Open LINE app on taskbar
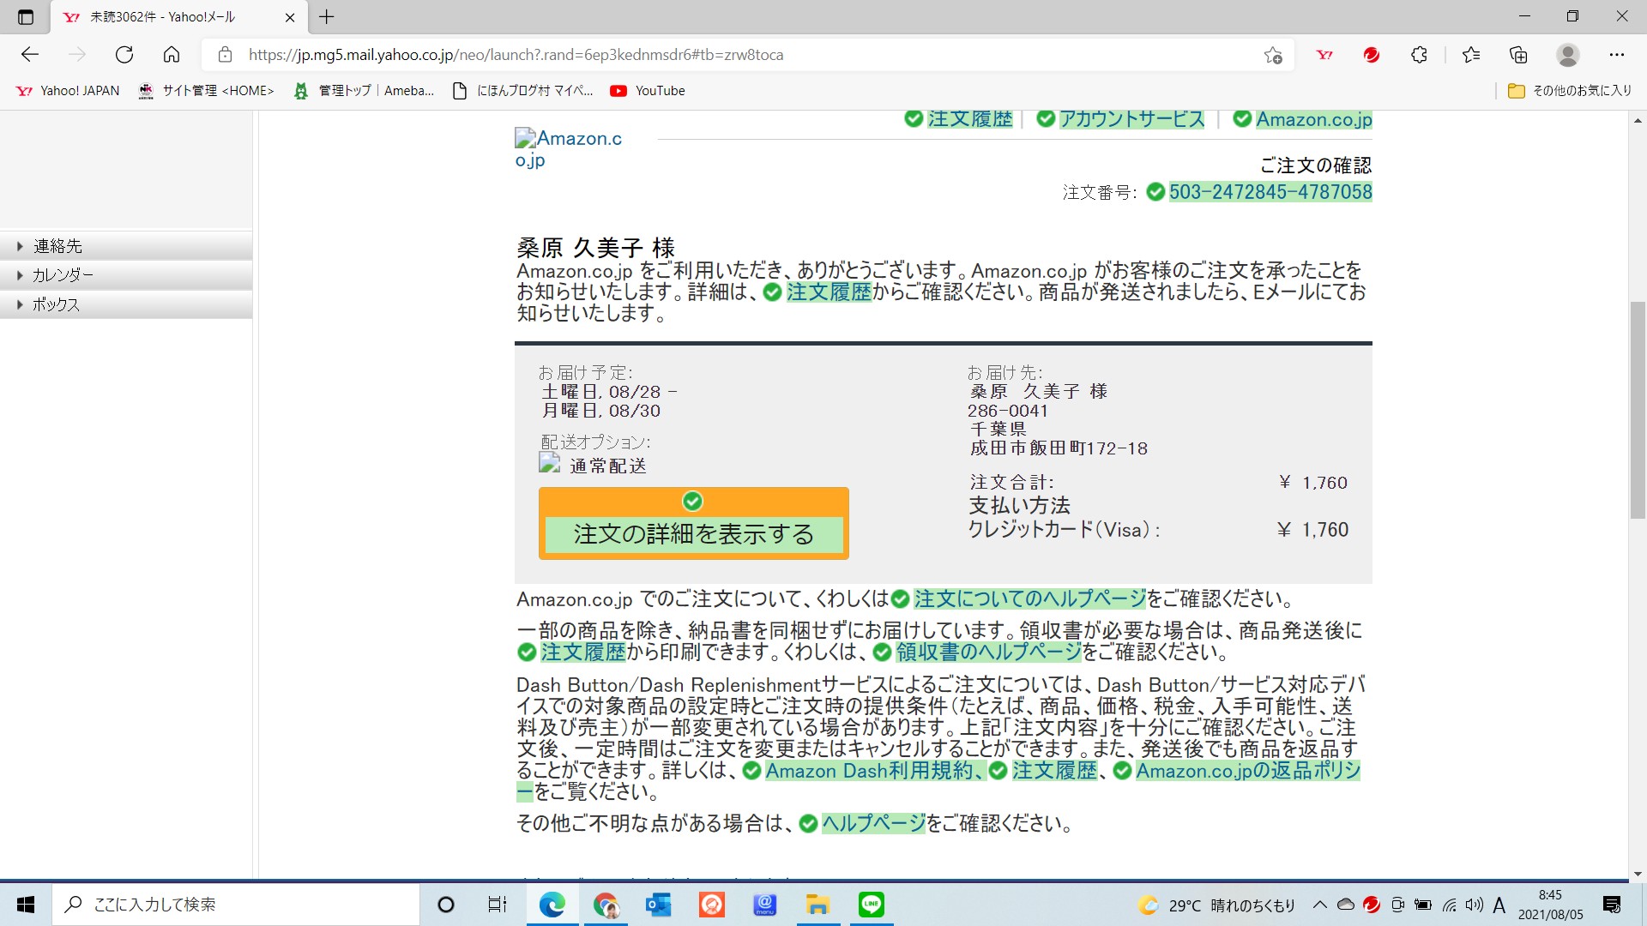 pyautogui.click(x=872, y=905)
